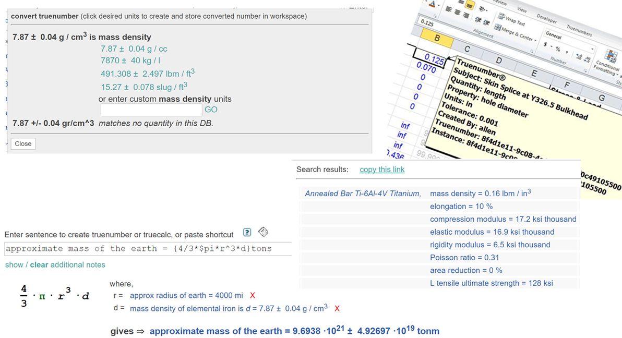
Task: Click Decrease Decimal in Excel ribbon
Action: click(587, 59)
